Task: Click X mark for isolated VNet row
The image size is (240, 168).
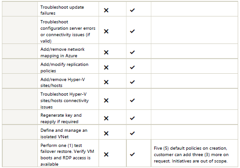Action: coord(106,133)
